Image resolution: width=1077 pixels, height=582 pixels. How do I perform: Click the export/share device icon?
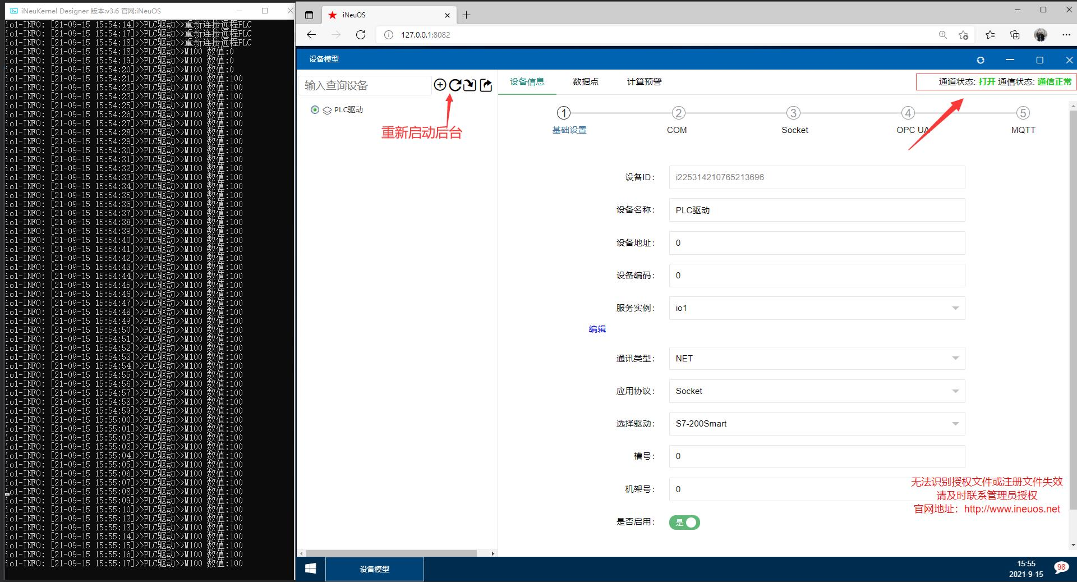click(486, 85)
